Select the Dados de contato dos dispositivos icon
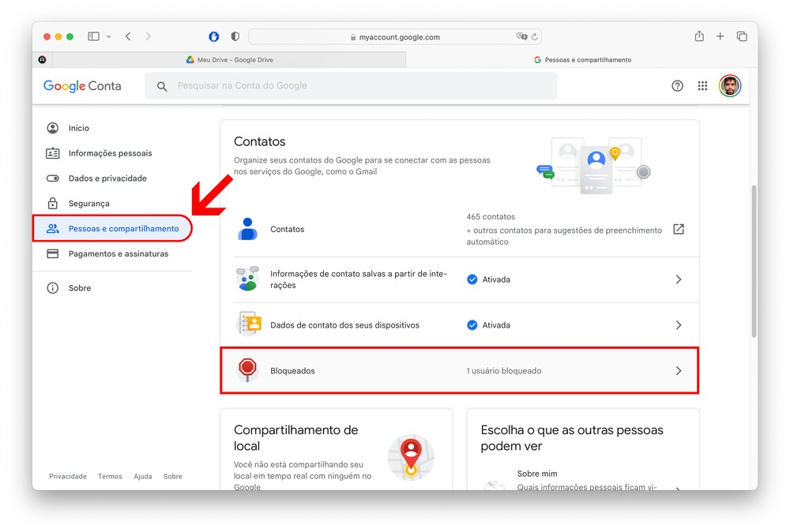The width and height of the screenshot is (790, 532). pos(249,324)
